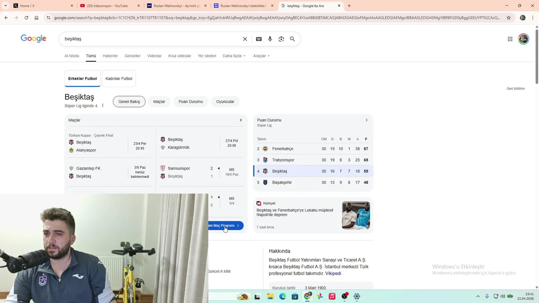Image resolution: width=539 pixels, height=303 pixels.
Task: Click the Geri bildirim link
Action: (x=515, y=89)
